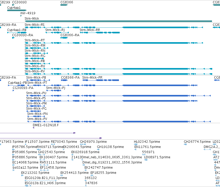The image size is (220, 187).
Task: Select the Strn-Mlck-PV protein label
Action: [x=37, y=119]
